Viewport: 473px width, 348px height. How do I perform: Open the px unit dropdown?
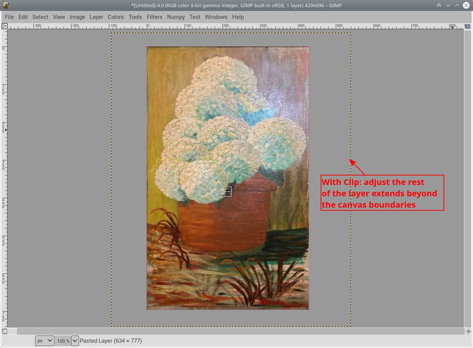click(45, 341)
